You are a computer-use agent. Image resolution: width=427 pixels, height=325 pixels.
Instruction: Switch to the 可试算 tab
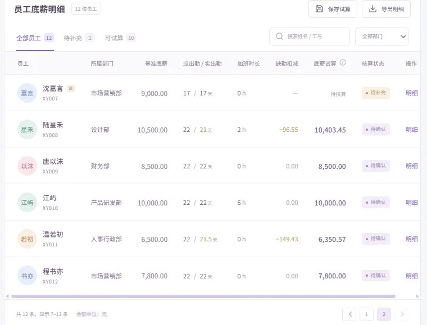pos(120,38)
